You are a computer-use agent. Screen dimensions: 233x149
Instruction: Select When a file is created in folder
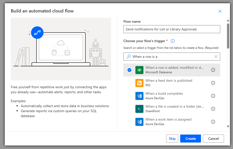172,109
